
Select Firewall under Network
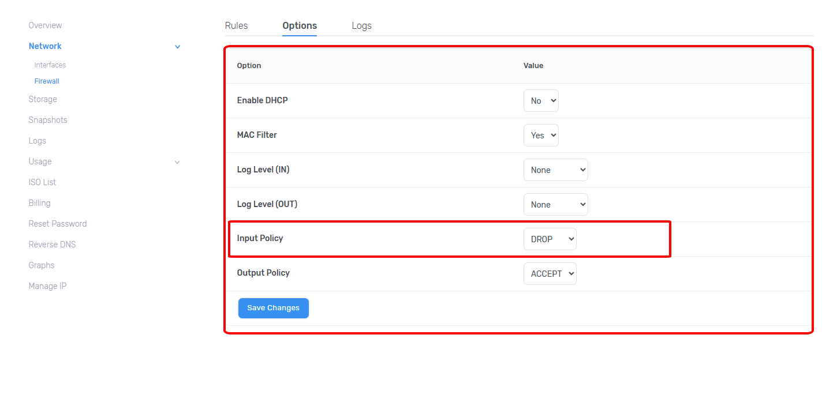point(47,81)
